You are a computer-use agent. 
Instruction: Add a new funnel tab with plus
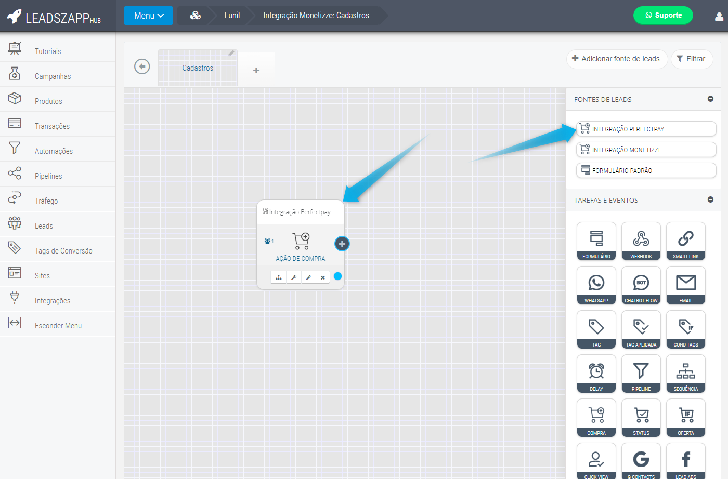pyautogui.click(x=256, y=70)
